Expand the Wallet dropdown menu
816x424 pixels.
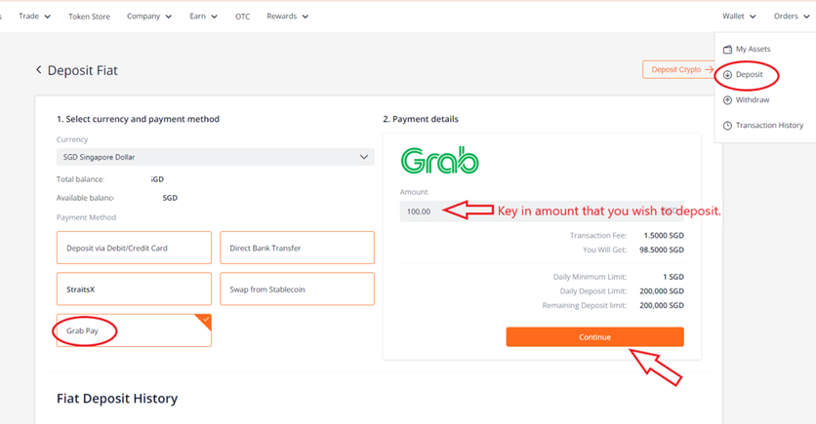pyautogui.click(x=739, y=17)
